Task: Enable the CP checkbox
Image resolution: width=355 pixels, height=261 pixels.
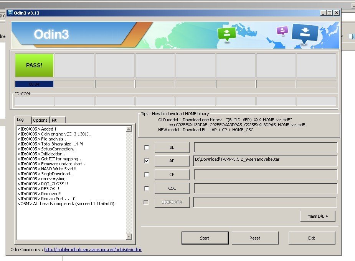Action: coord(147,175)
